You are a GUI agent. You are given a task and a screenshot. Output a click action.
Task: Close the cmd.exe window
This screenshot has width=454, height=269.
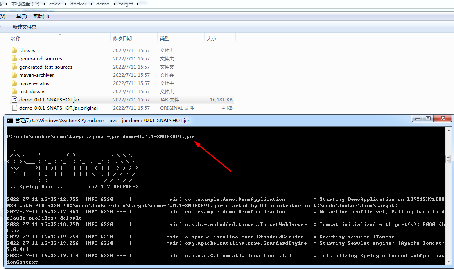click(x=443, y=118)
